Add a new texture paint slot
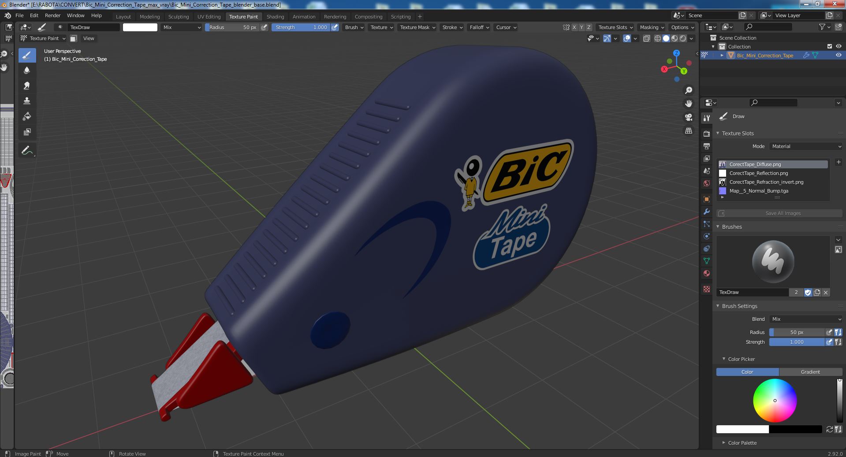846x457 pixels. (839, 162)
